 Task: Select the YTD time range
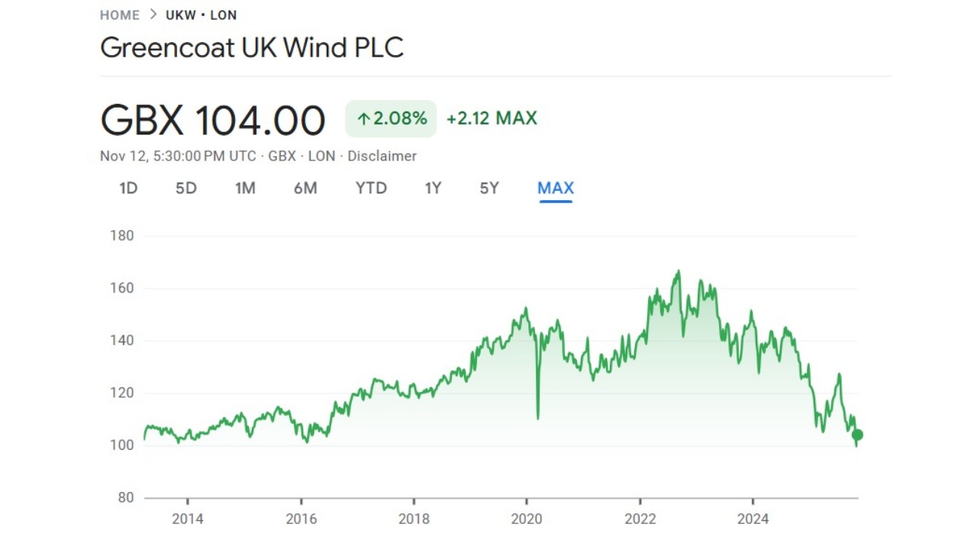[371, 188]
